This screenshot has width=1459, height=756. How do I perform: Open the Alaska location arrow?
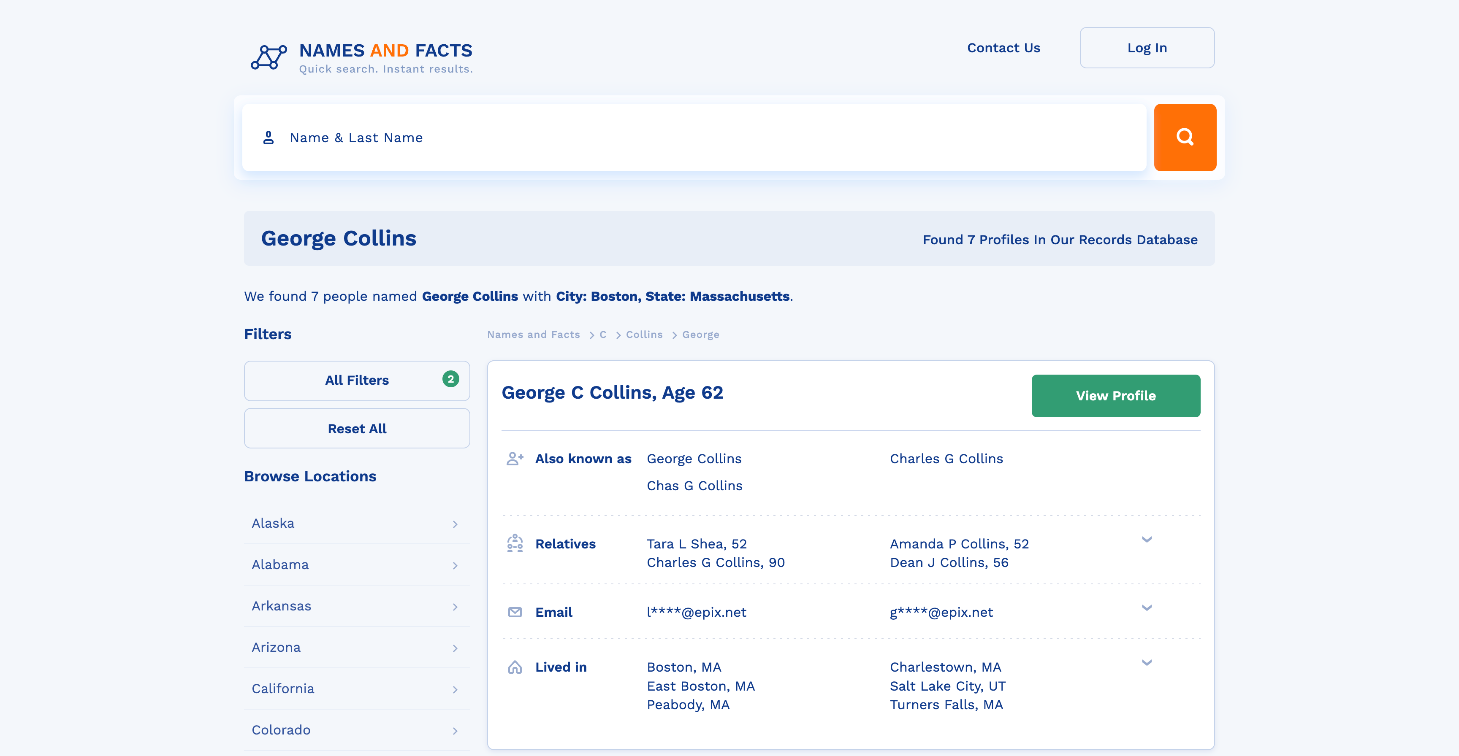click(456, 524)
